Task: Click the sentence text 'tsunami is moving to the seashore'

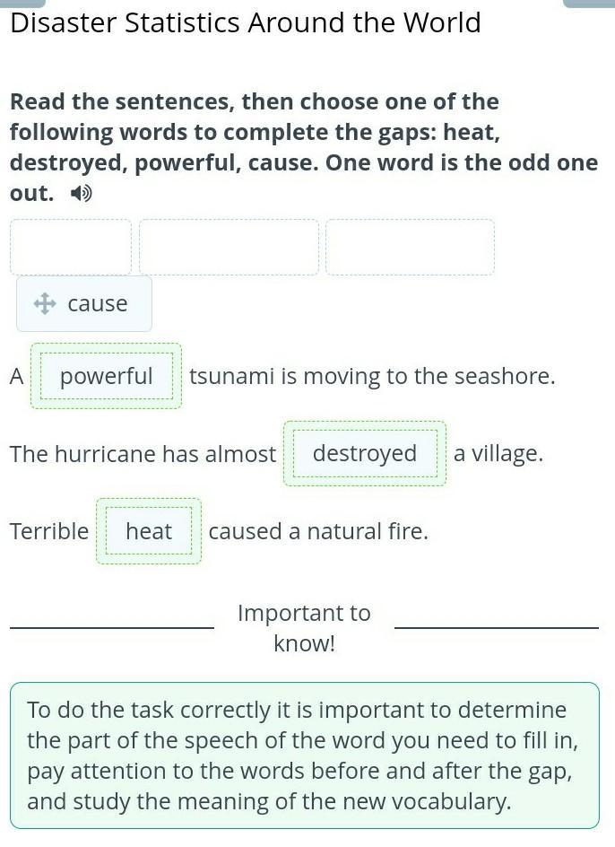Action: tap(372, 376)
